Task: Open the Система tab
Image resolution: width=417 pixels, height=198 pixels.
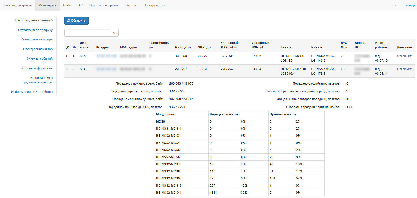Action: (x=132, y=5)
